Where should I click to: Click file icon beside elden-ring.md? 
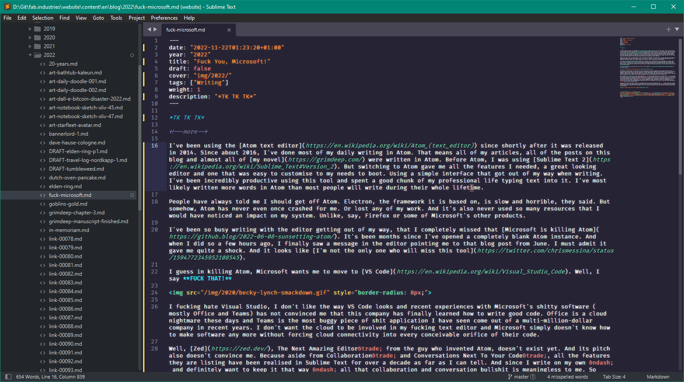tap(42, 186)
